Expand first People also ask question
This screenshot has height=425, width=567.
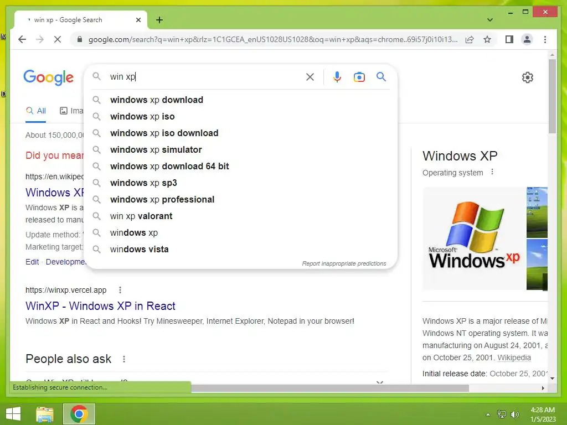click(x=206, y=381)
